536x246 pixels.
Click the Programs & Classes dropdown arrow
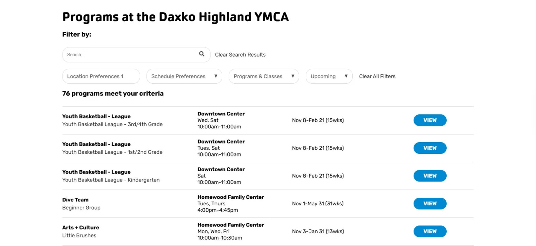[293, 76]
